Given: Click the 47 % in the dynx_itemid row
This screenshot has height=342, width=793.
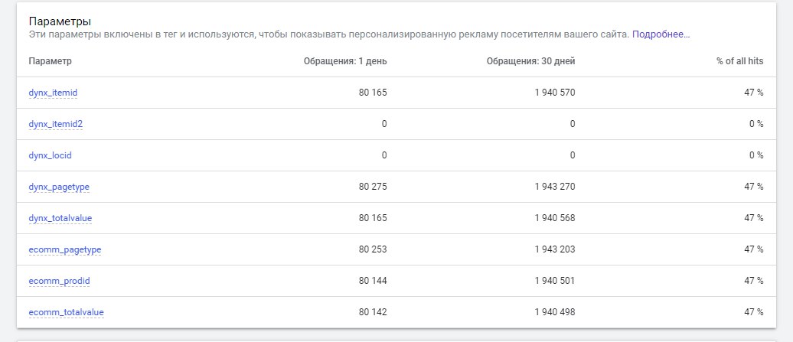Looking at the screenshot, I should point(753,93).
